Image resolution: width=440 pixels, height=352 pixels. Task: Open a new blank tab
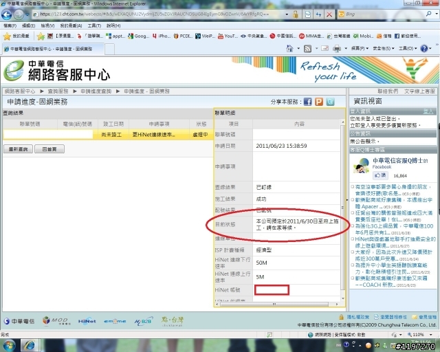109,49
